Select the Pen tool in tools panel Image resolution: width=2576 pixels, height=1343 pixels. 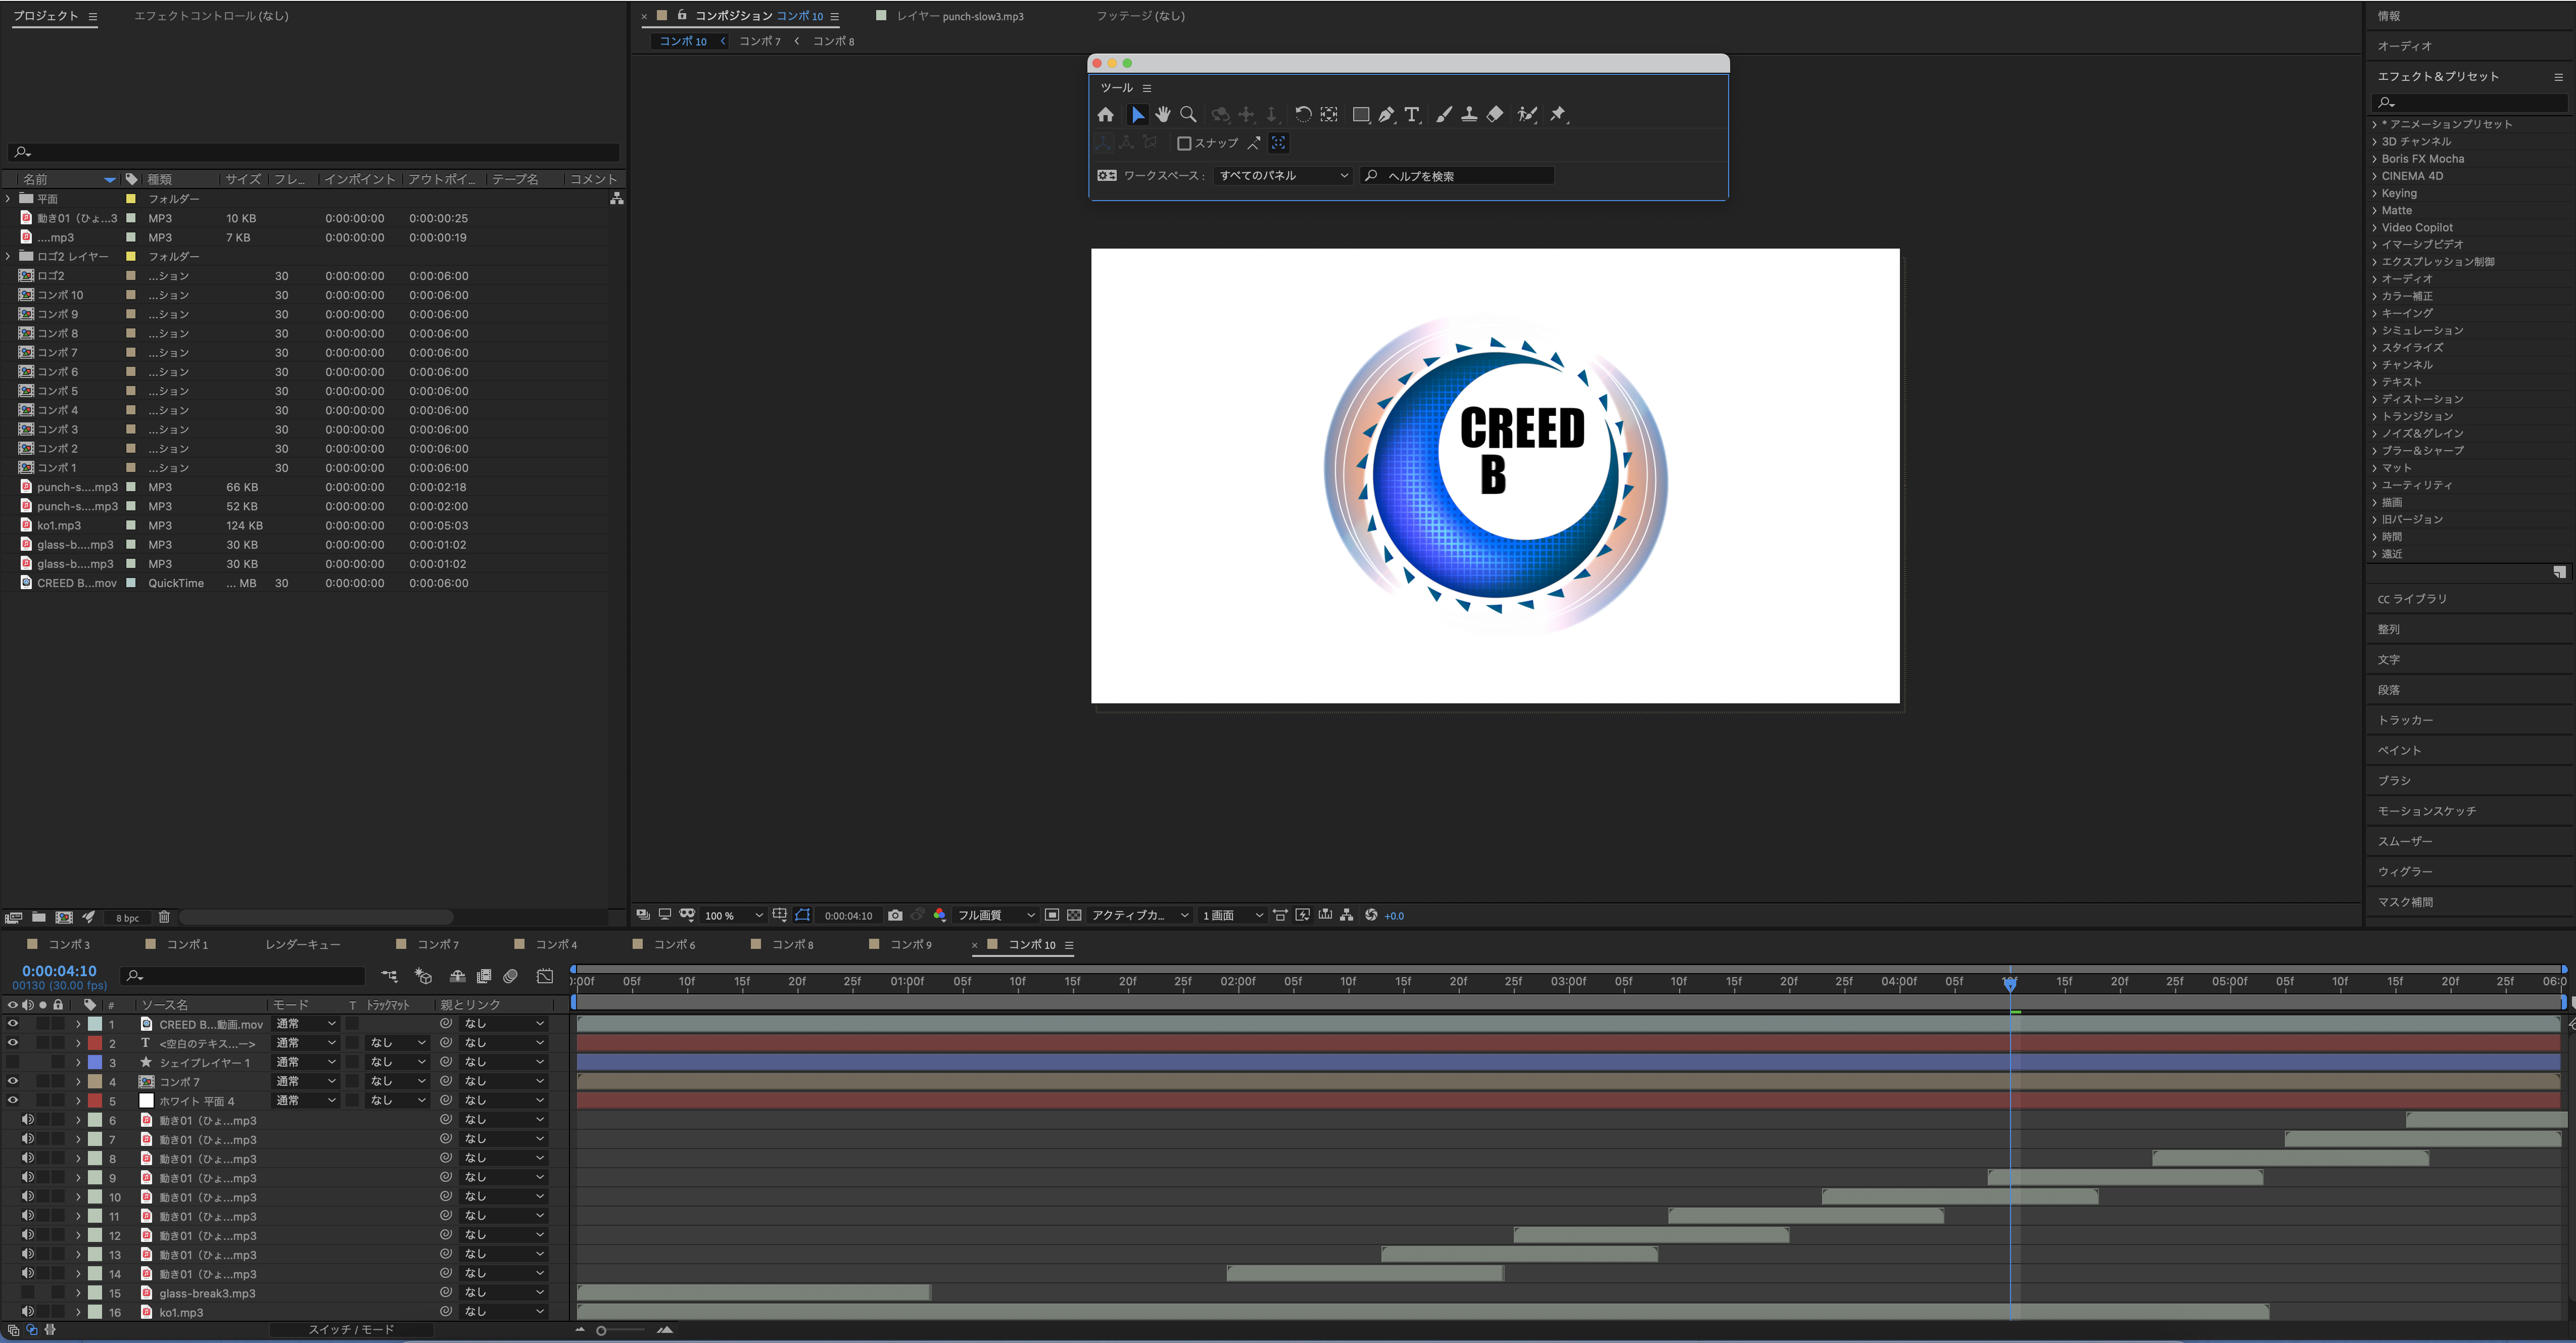(1386, 115)
